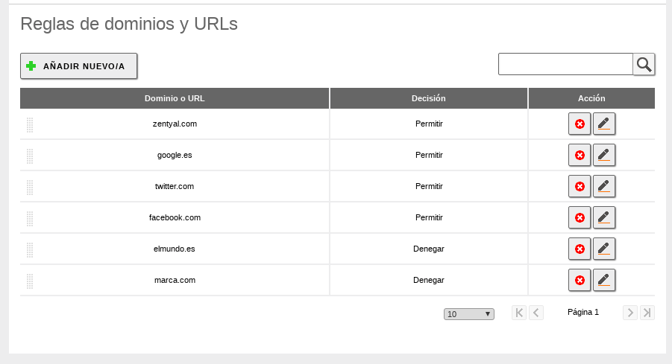This screenshot has height=364, width=672.
Task: Delete the marca.com rule
Action: pos(580,280)
